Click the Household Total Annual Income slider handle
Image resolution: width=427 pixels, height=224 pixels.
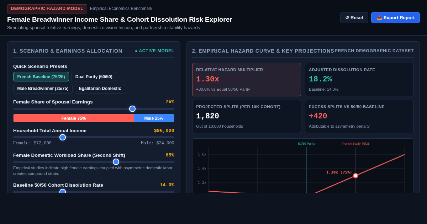63,137
